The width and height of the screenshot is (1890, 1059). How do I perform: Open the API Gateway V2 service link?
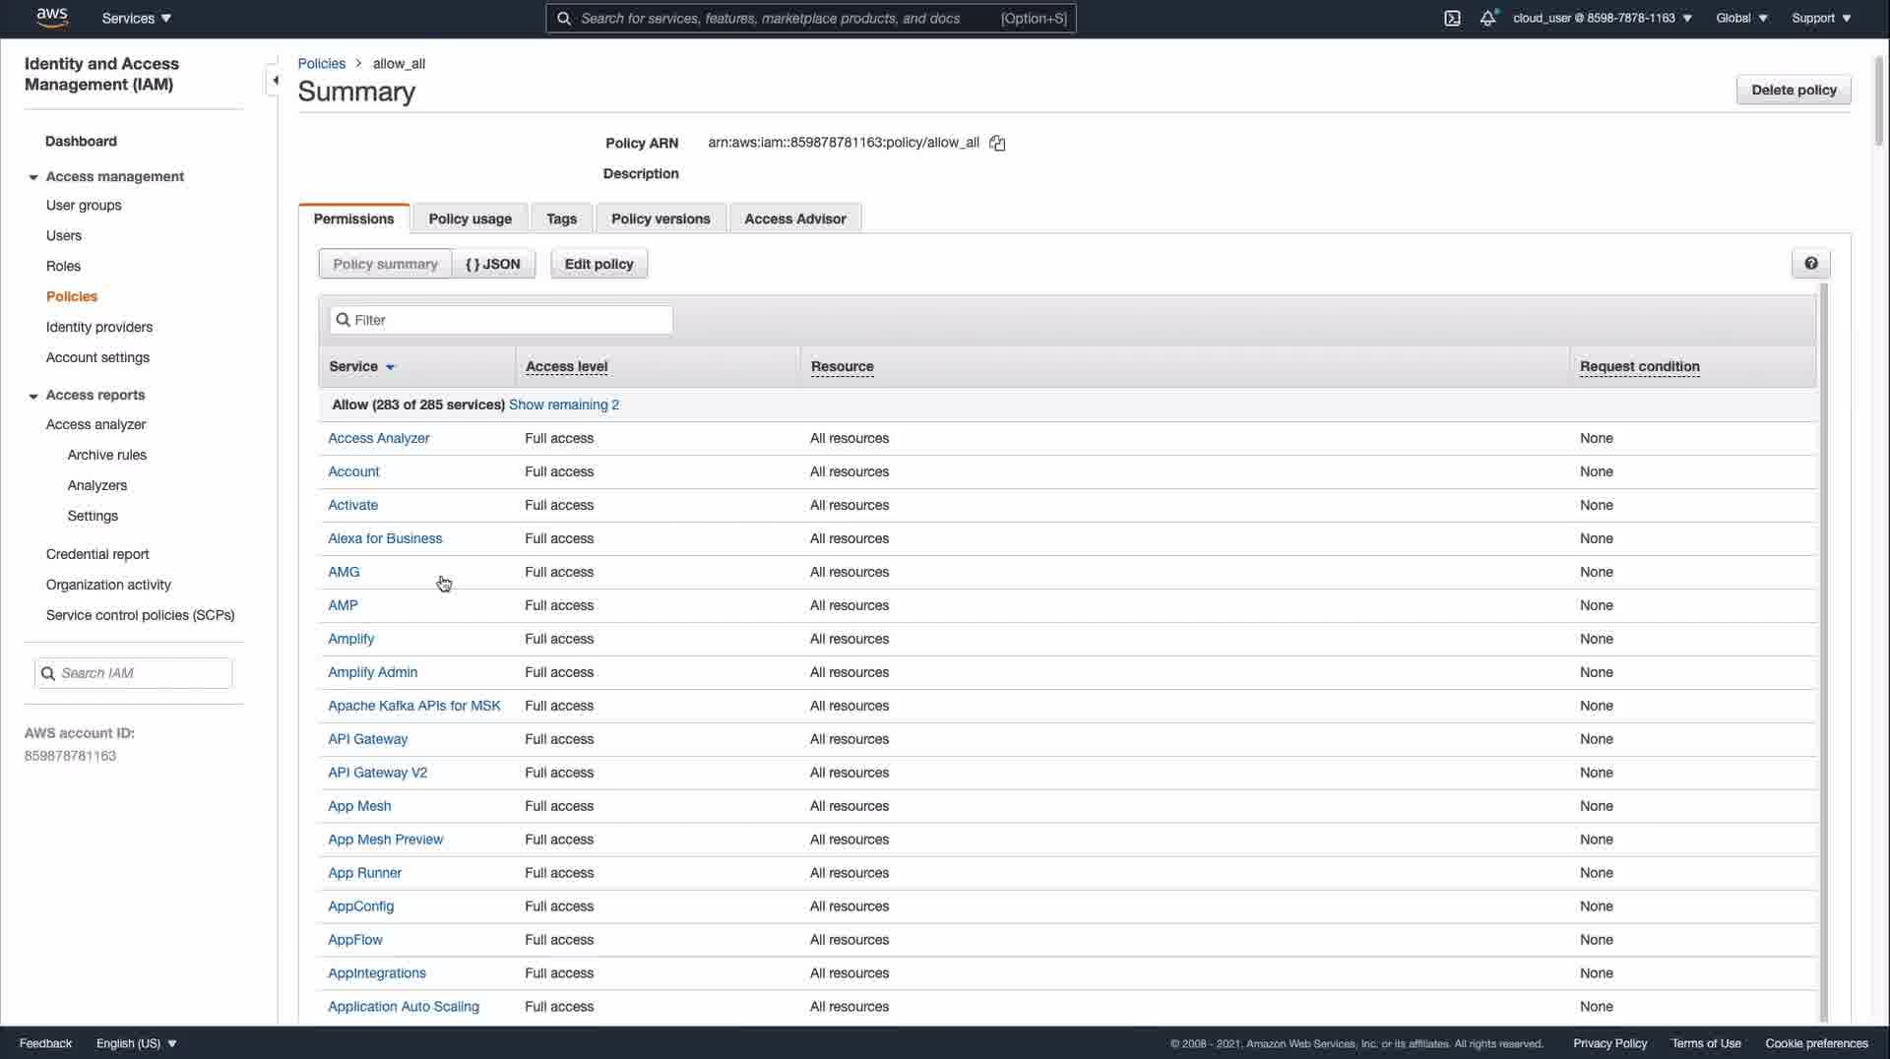pyautogui.click(x=378, y=773)
